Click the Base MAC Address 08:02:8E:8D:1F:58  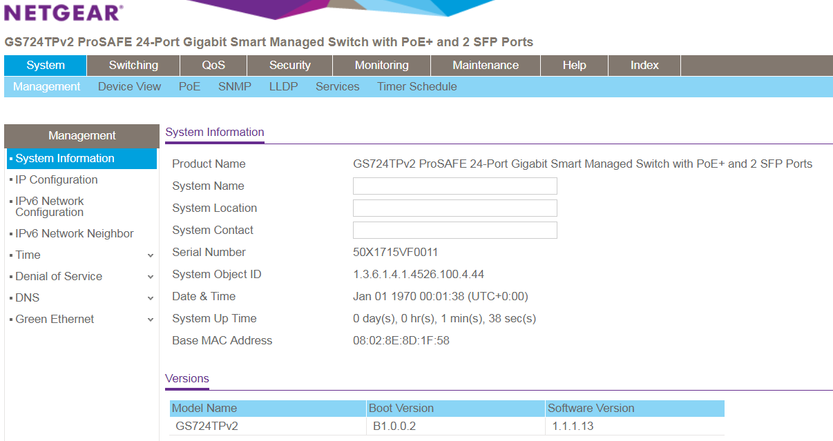click(x=401, y=341)
